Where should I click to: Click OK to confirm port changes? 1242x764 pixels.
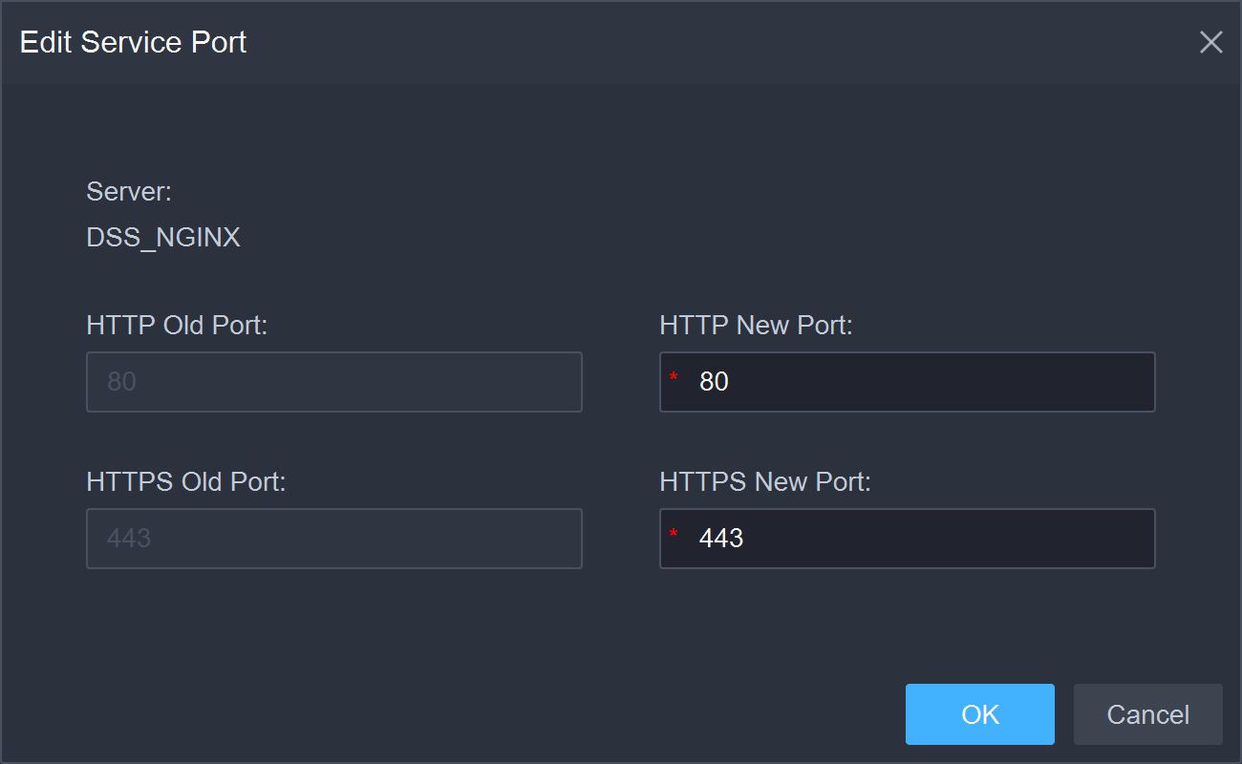pos(979,714)
